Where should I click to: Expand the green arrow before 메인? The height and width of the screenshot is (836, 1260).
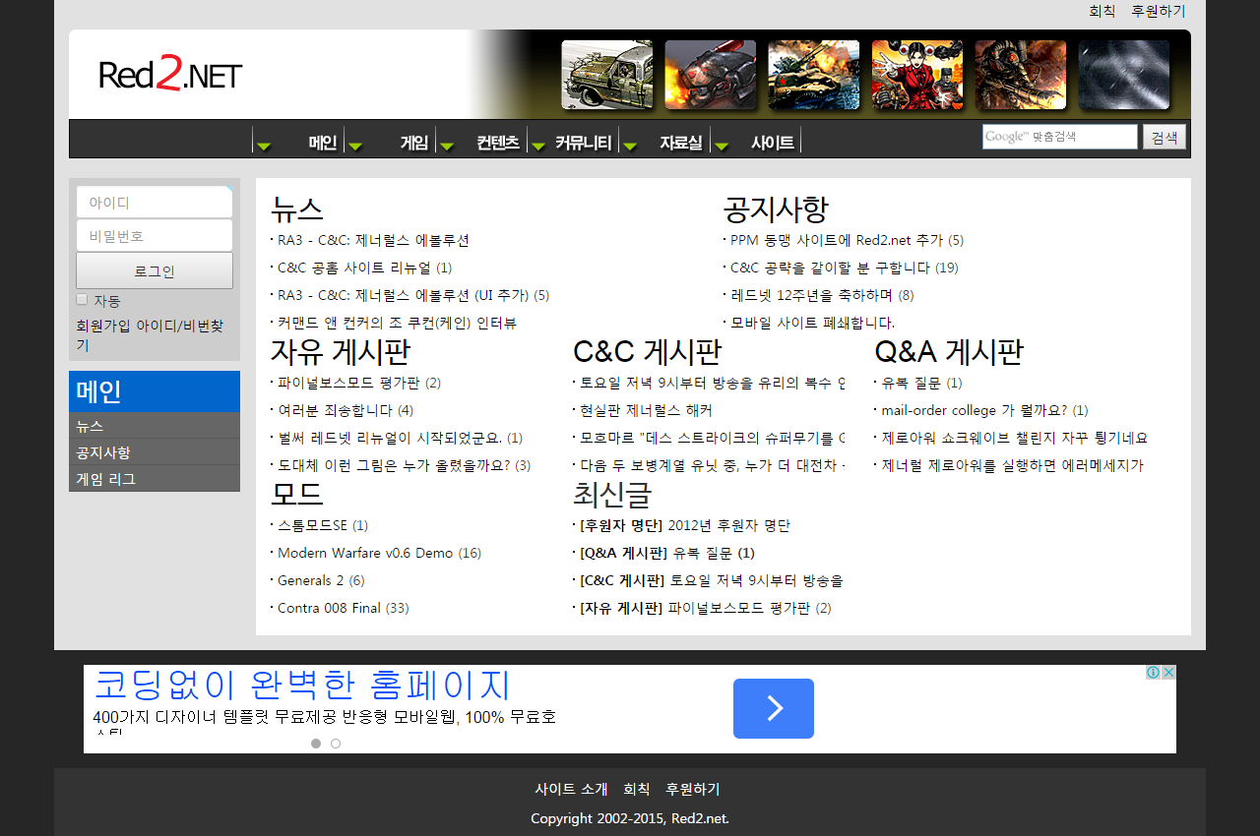coord(264,147)
